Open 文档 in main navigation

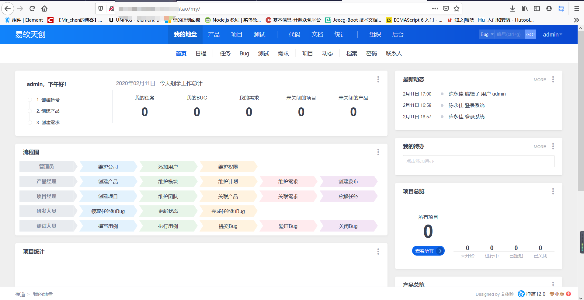coord(317,34)
